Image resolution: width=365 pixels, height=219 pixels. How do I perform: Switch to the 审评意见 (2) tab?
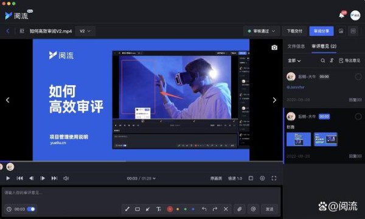(324, 46)
